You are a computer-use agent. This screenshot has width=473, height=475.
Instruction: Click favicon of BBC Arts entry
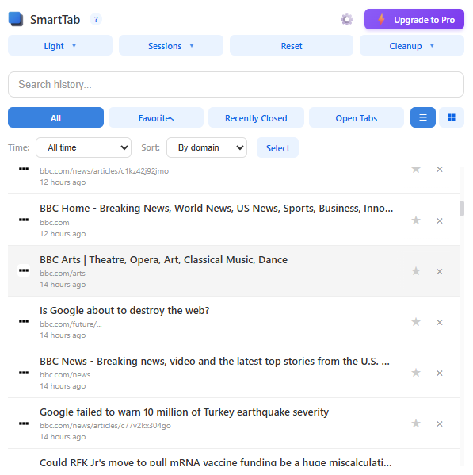(24, 270)
